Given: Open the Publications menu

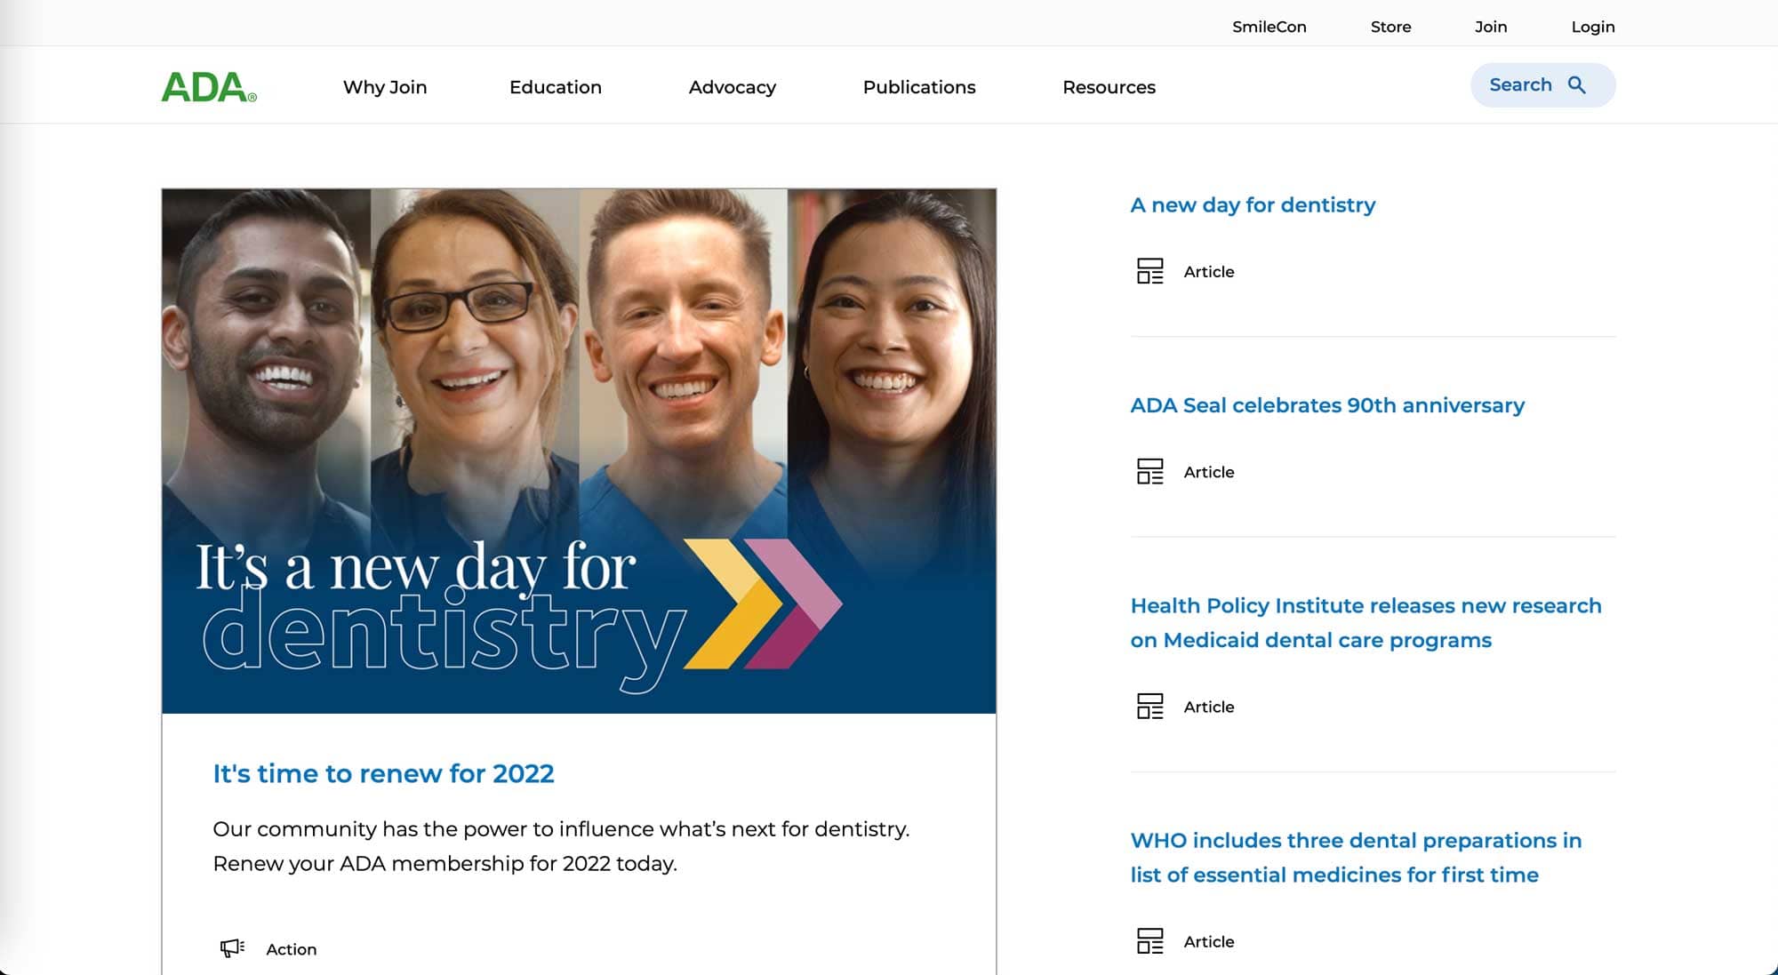Looking at the screenshot, I should pos(918,87).
